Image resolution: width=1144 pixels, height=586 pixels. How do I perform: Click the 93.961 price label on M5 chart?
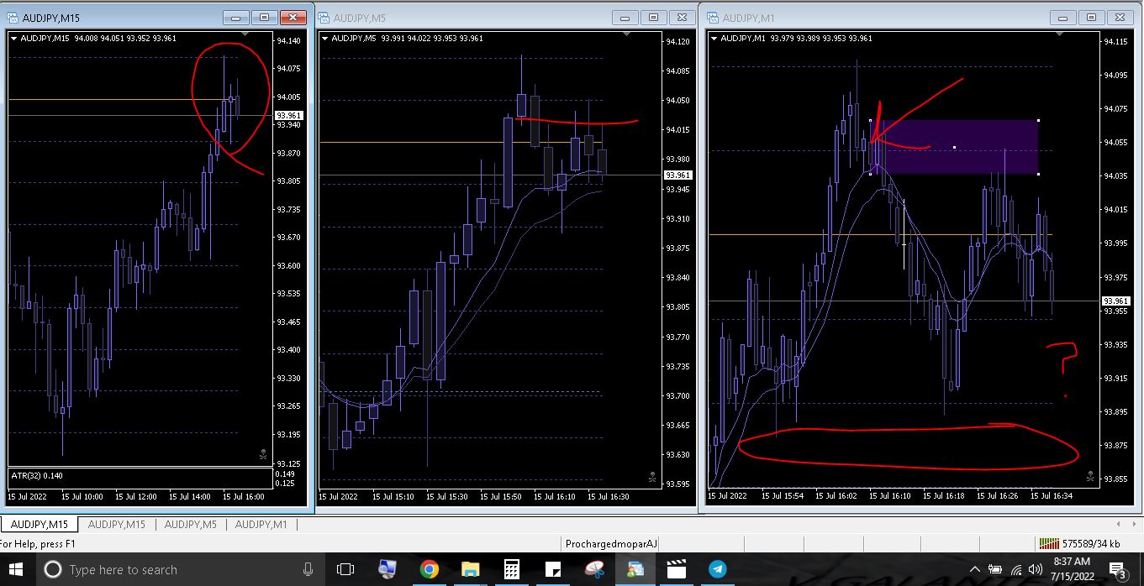(x=677, y=175)
